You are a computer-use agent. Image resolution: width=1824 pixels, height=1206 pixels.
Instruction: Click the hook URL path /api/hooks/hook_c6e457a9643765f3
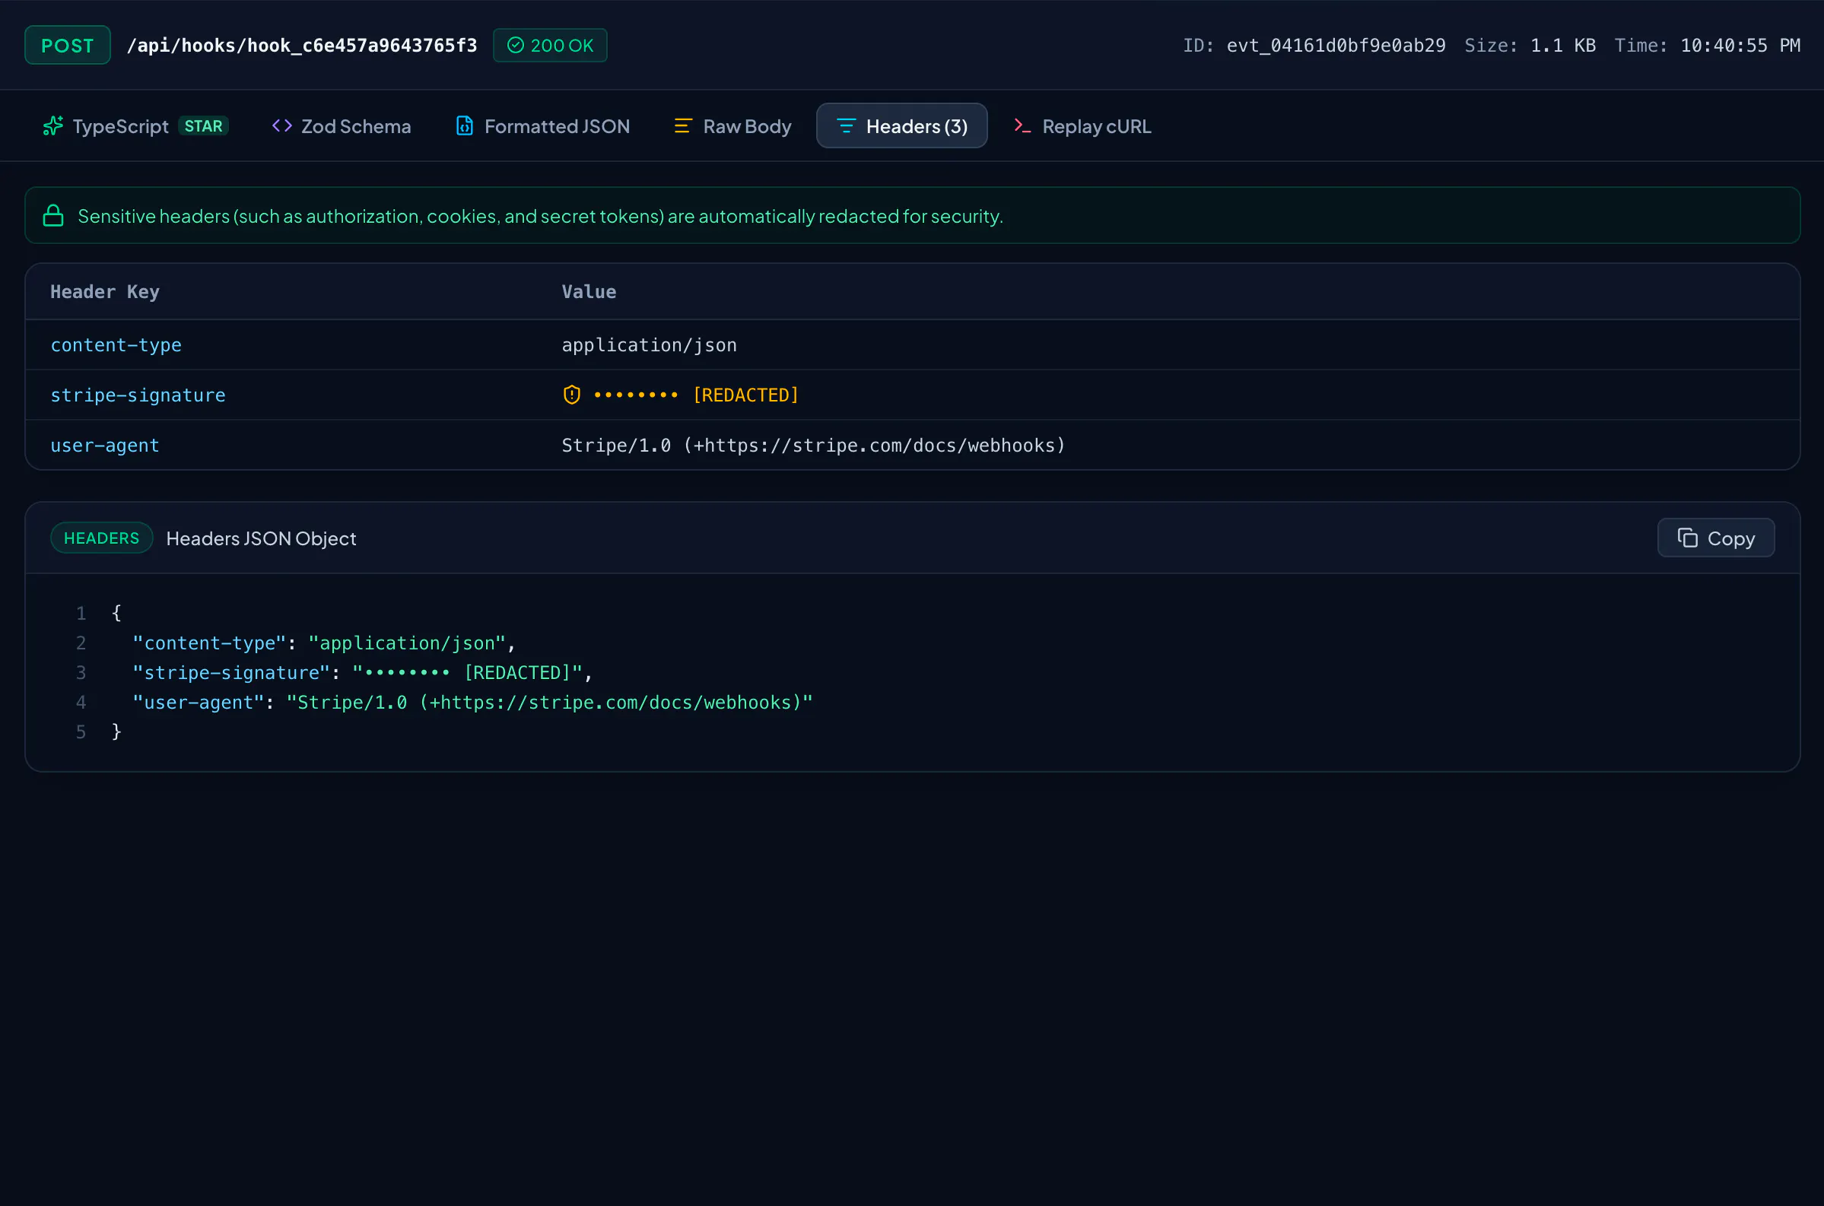tap(301, 46)
